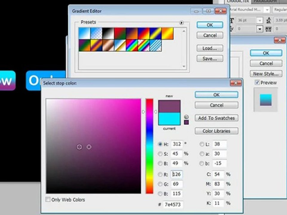Choose the Yellow, Violet, Orange, Blue preset
This screenshot has width=287, height=215.
96,45
